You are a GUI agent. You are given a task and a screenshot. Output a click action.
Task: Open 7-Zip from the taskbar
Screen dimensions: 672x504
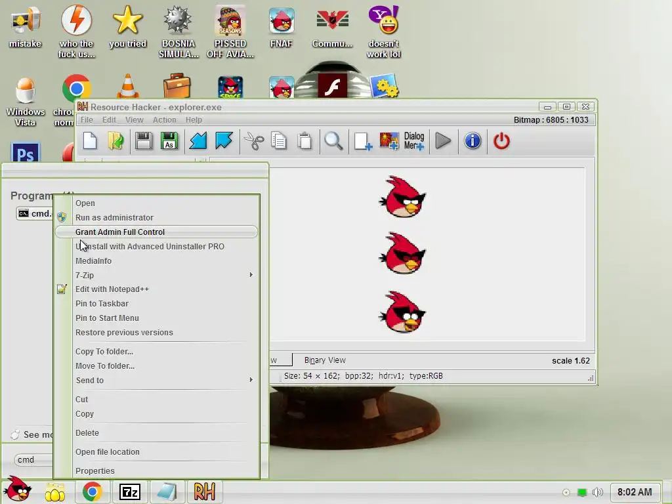[129, 492]
